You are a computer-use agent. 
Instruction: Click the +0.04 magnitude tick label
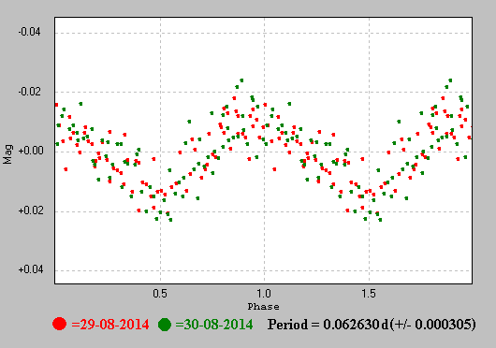pos(31,269)
